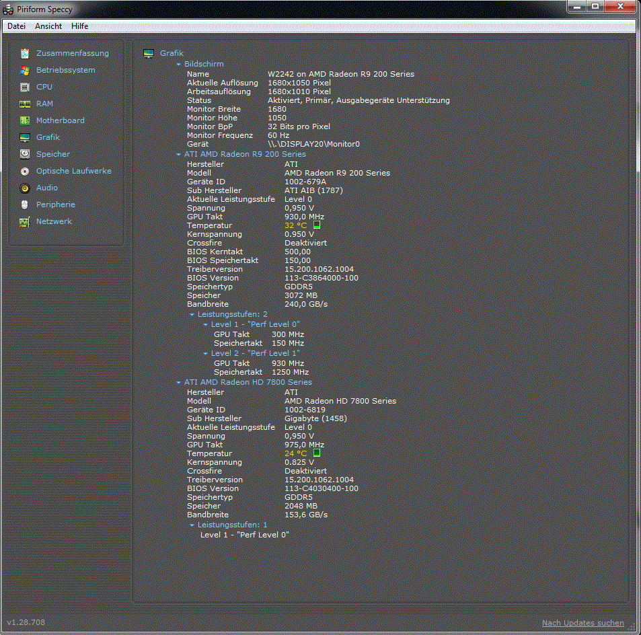The width and height of the screenshot is (641, 635).
Task: Click the Speicher hard drive icon
Action: click(25, 154)
